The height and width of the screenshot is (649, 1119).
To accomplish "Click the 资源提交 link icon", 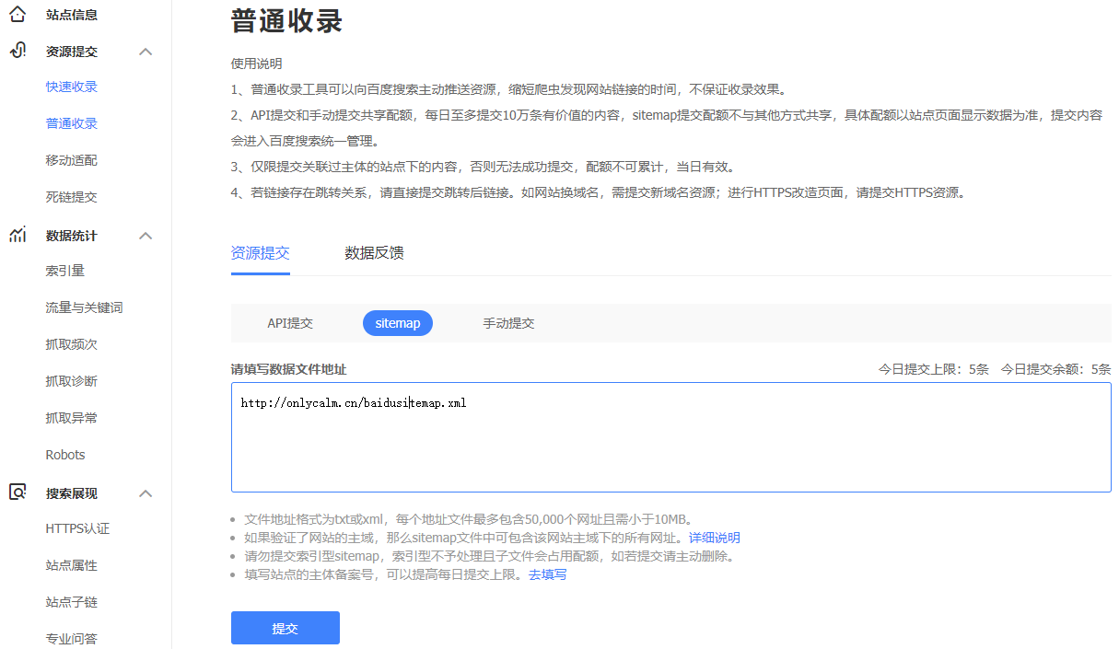I will [x=17, y=52].
